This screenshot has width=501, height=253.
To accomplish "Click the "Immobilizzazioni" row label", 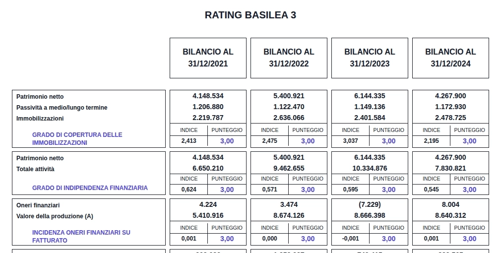I will tap(40, 119).
